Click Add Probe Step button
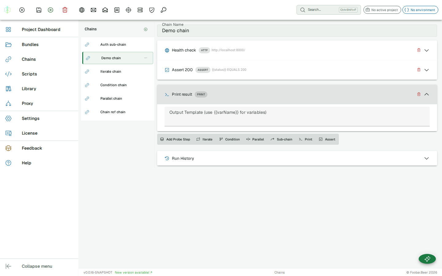 pyautogui.click(x=175, y=139)
